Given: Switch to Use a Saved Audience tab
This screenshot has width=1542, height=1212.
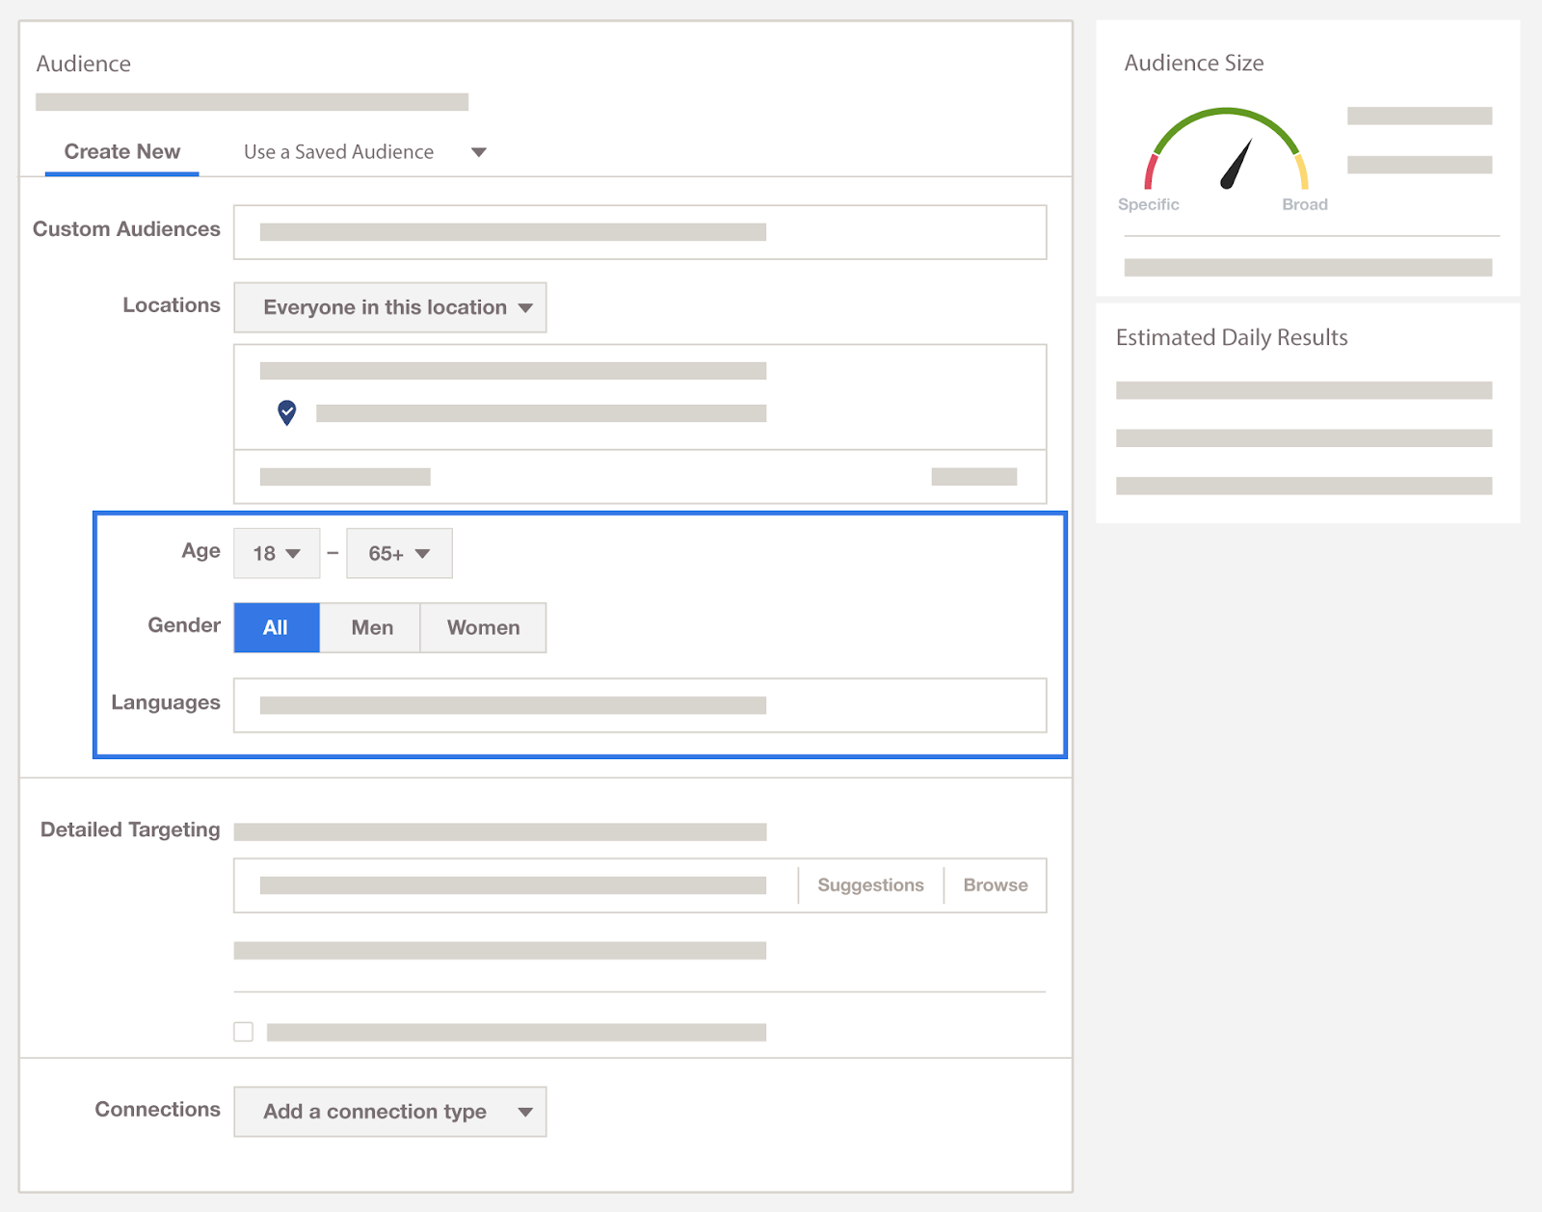Looking at the screenshot, I should [338, 152].
